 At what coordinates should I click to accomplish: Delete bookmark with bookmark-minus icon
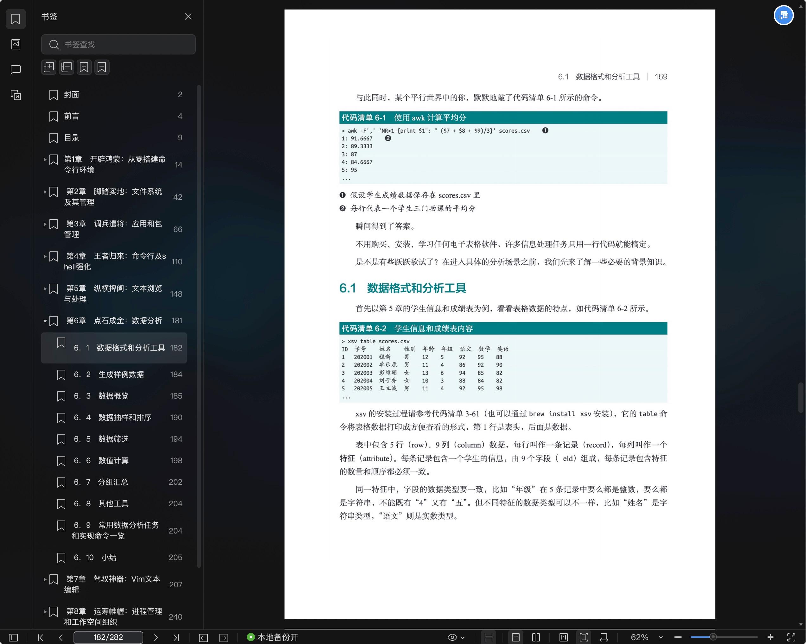(x=102, y=67)
